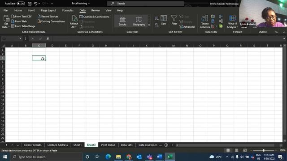Select row 10 header
This screenshot has width=287, height=161.
coord(3,88)
